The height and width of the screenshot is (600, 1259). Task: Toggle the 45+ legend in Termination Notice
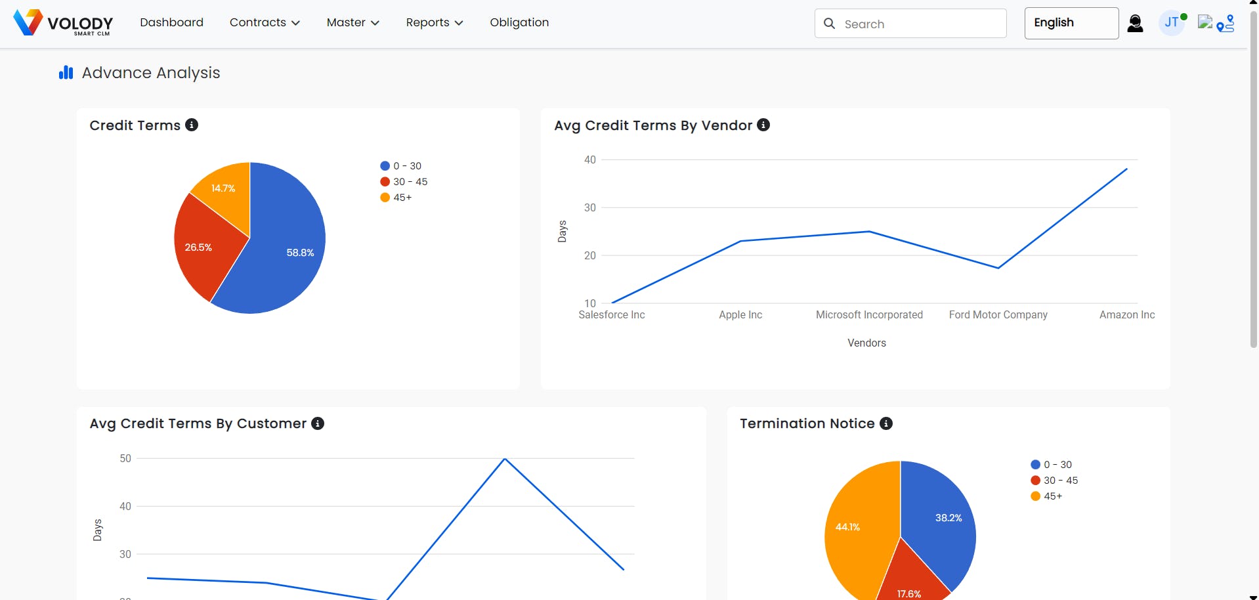click(x=1048, y=496)
